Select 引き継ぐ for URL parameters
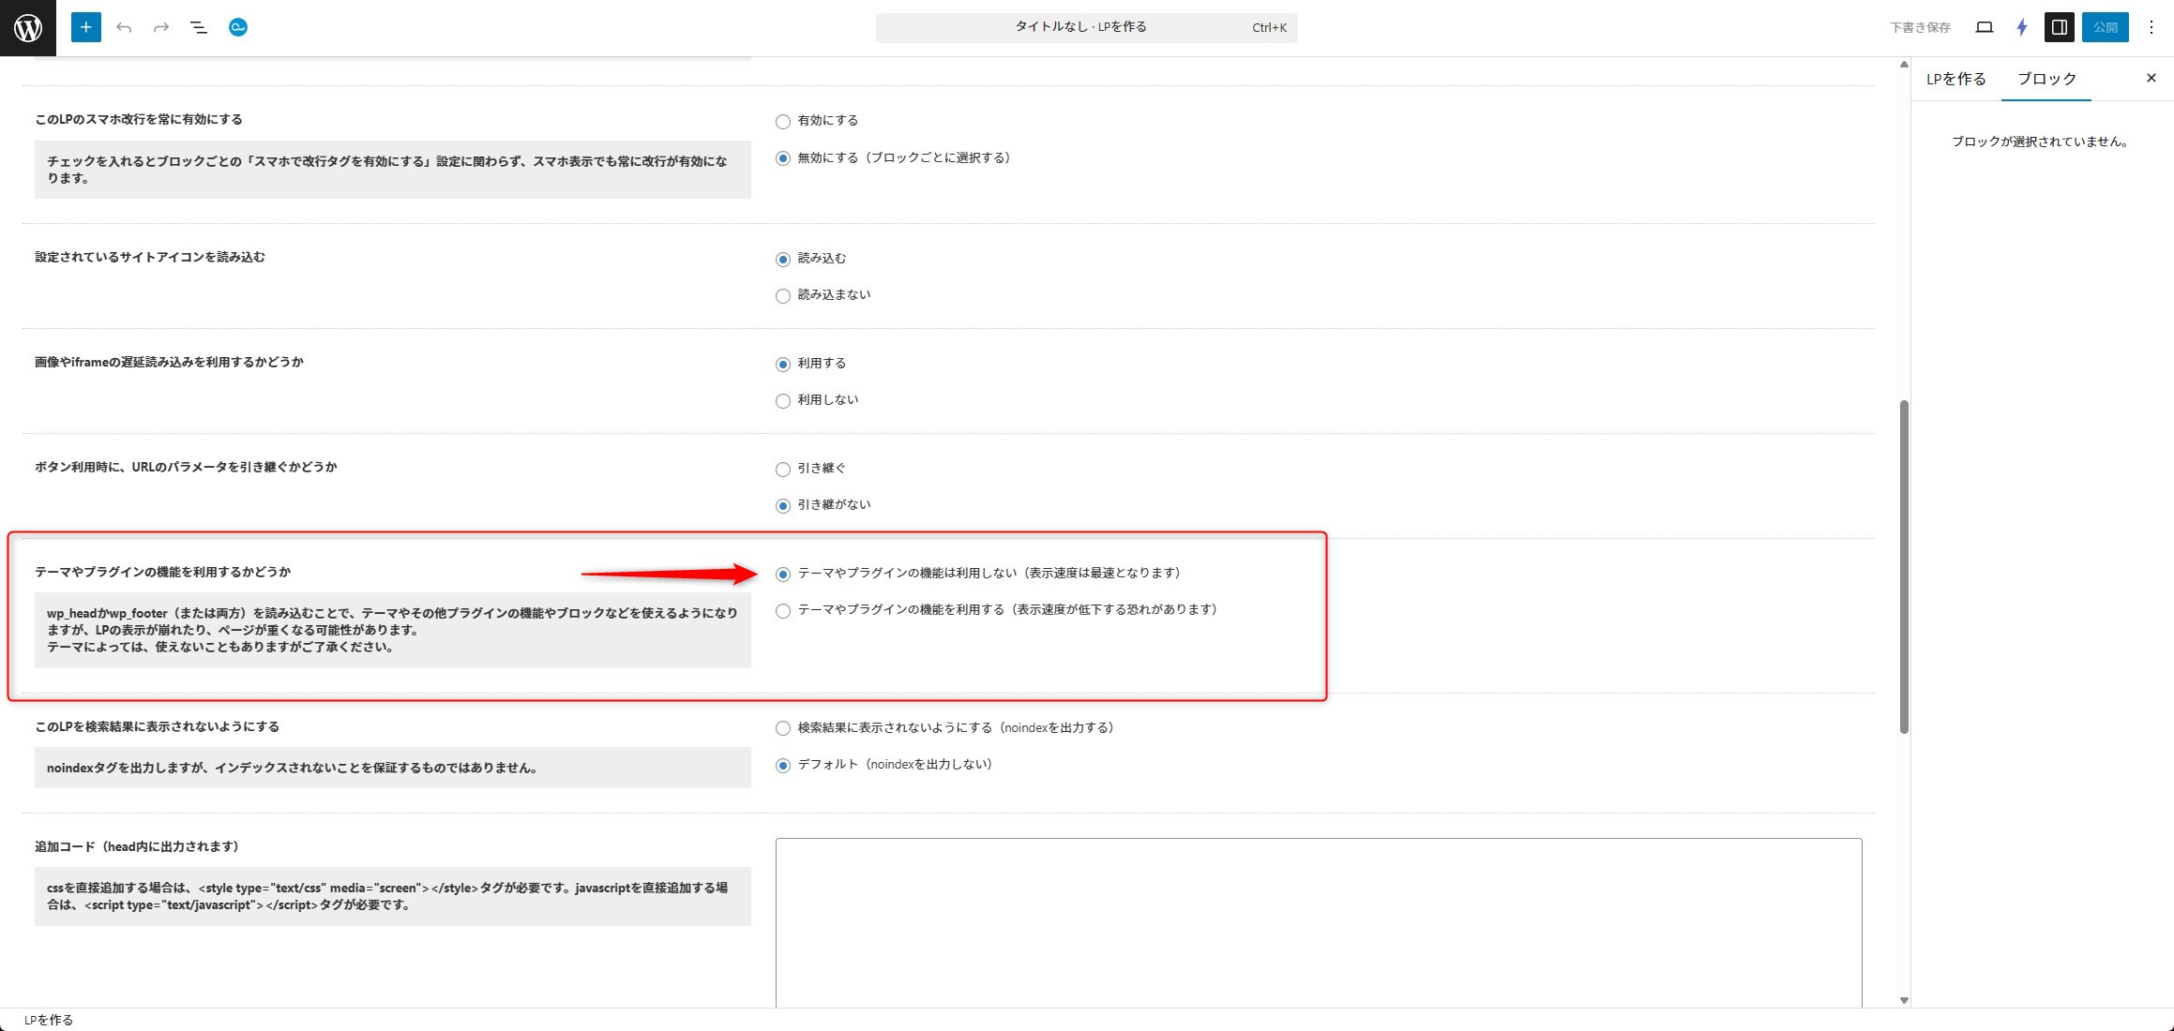This screenshot has height=1031, width=2174. pyautogui.click(x=783, y=469)
